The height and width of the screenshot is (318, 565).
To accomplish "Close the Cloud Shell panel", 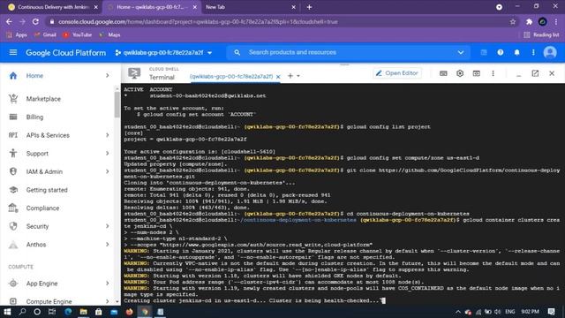I will click(552, 73).
